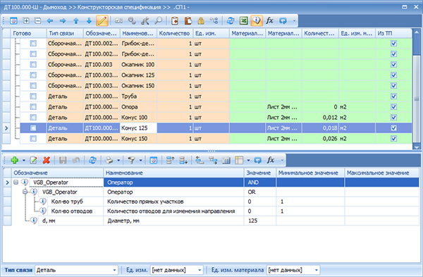Click the Минимальное значение column header
Screen dimensions: 423x277
point(310,173)
